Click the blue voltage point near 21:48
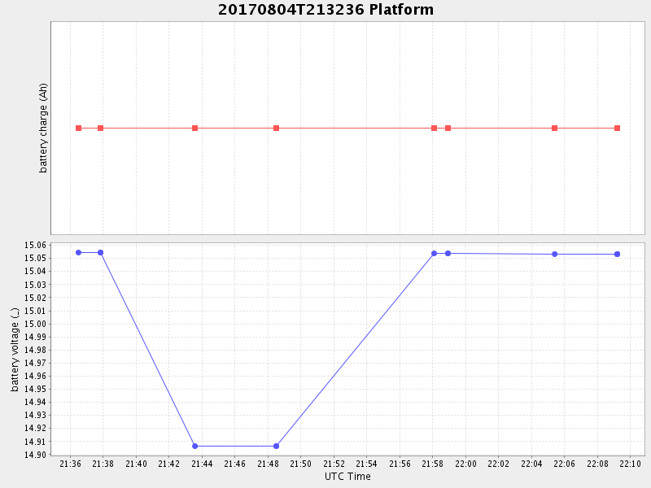 pyautogui.click(x=277, y=446)
